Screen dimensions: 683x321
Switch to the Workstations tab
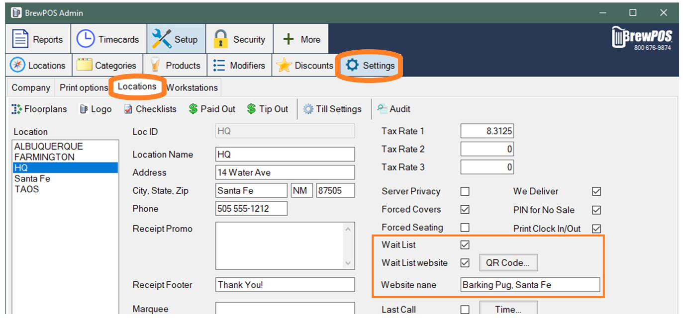pyautogui.click(x=192, y=88)
